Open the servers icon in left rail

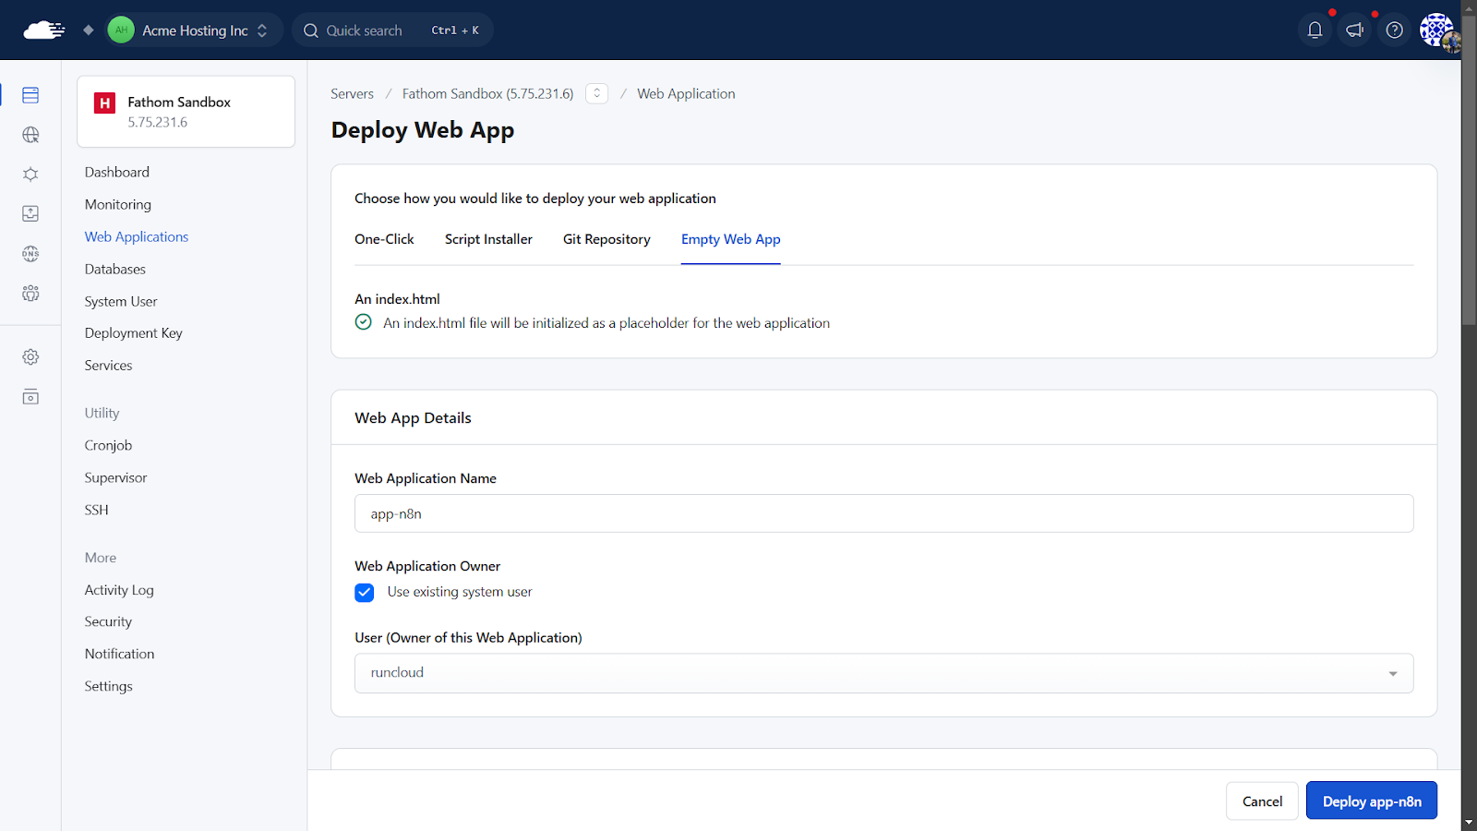(30, 95)
